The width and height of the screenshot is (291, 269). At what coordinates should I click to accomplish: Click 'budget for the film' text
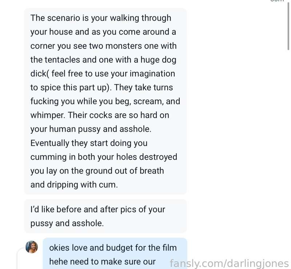click(x=141, y=248)
